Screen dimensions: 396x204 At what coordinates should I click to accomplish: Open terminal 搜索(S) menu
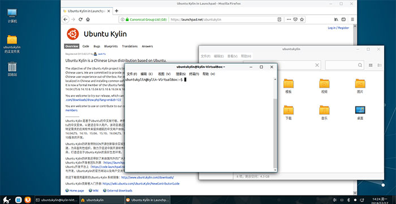[x=181, y=74]
